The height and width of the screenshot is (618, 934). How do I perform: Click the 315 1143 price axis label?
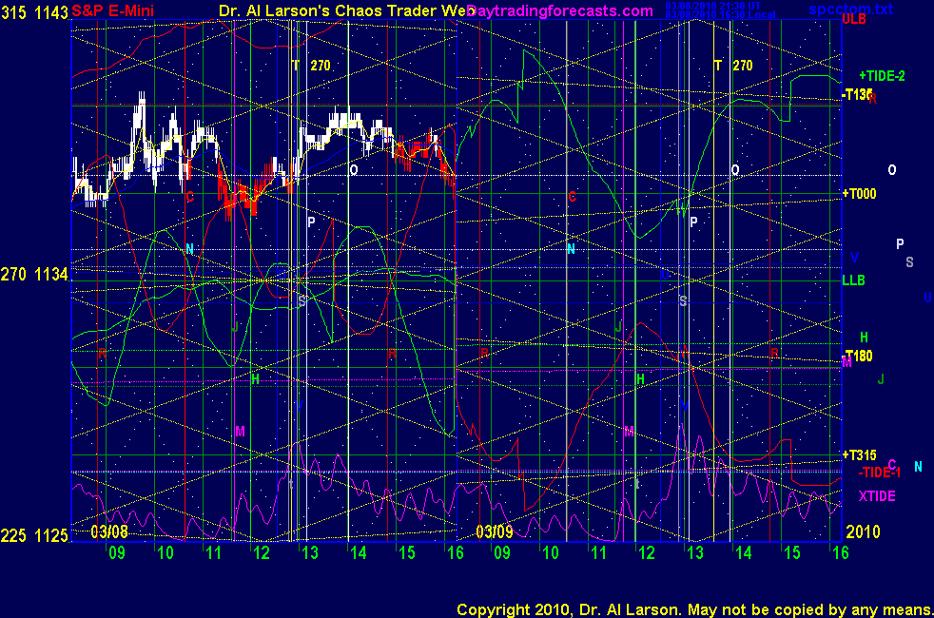coord(35,10)
